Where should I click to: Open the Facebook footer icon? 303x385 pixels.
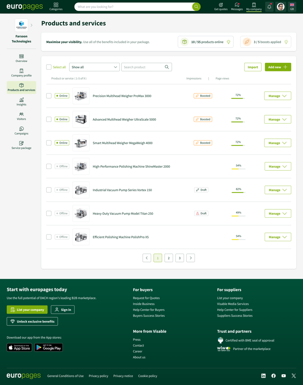click(274, 376)
